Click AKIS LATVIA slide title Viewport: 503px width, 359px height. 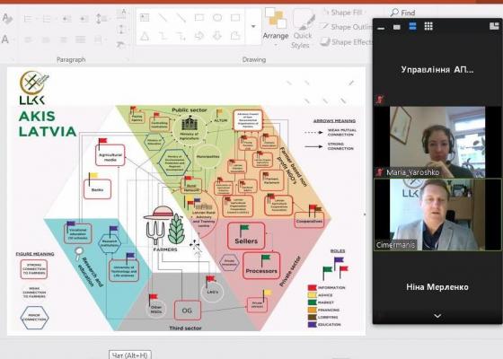pos(48,124)
